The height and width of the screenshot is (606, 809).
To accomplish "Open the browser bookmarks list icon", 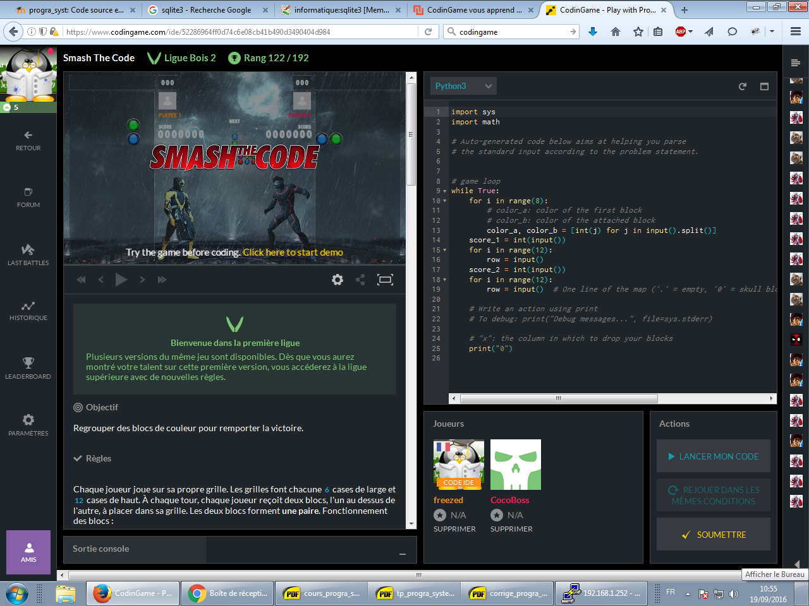I will coord(658,32).
